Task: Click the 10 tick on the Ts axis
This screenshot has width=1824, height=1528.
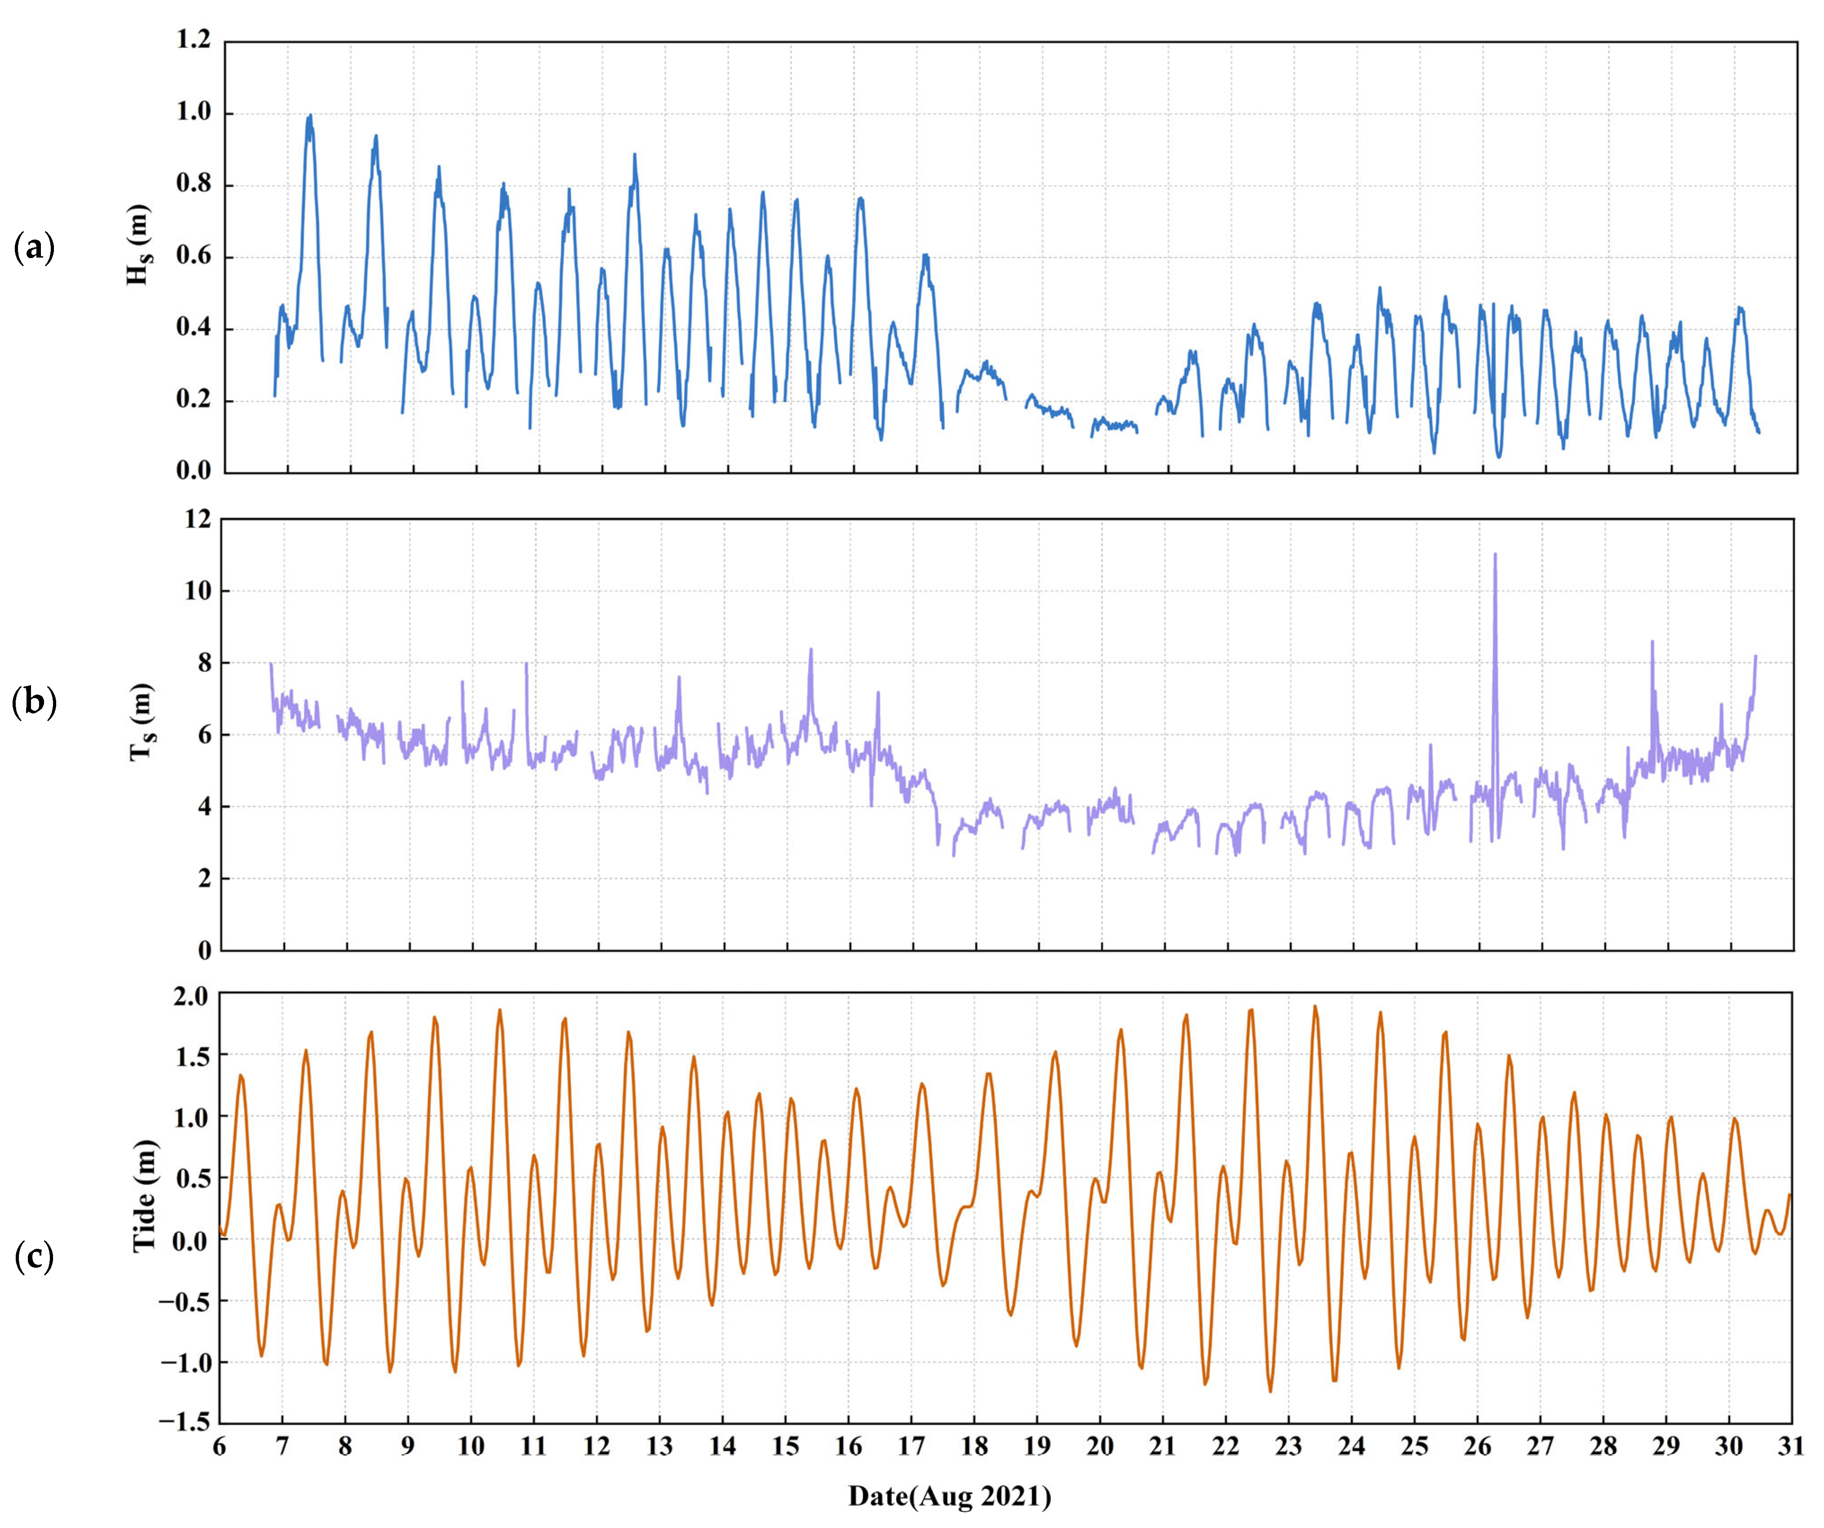Action: click(x=198, y=591)
